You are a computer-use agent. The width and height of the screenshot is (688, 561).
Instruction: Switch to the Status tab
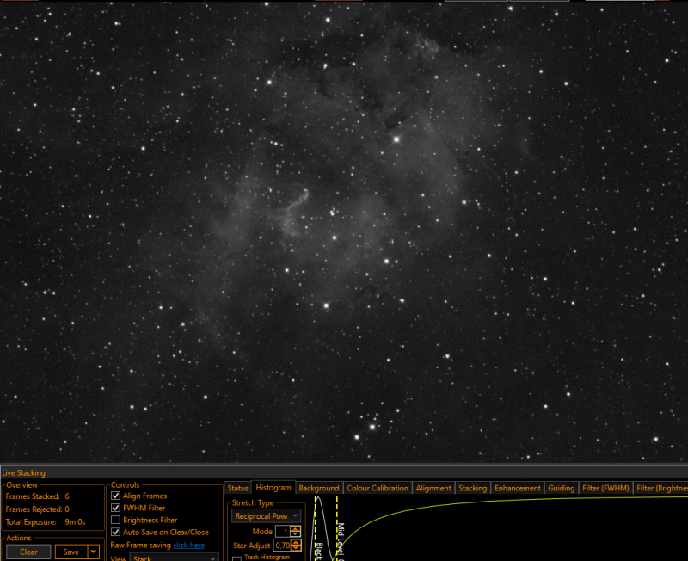tap(238, 488)
